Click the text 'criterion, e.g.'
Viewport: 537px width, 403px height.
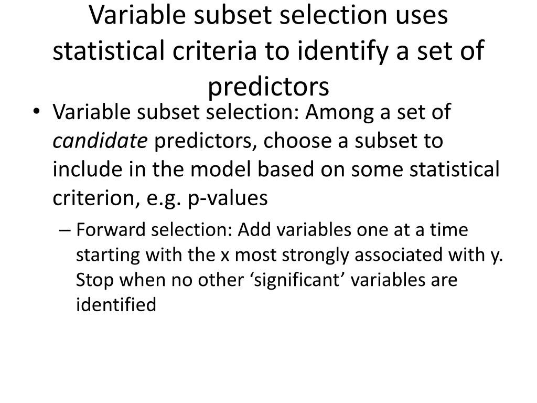pyautogui.click(x=117, y=199)
